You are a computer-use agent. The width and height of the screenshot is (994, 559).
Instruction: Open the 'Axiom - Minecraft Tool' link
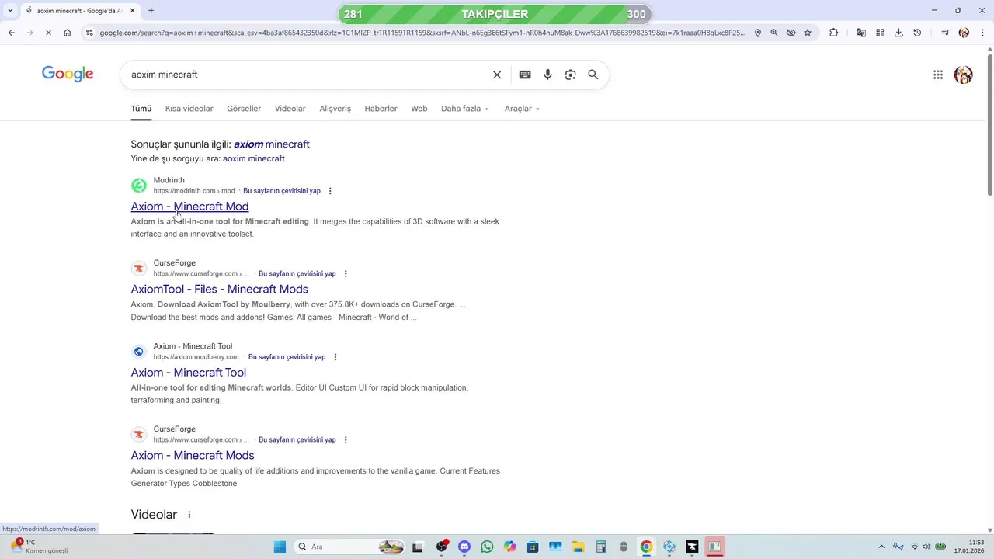click(188, 373)
